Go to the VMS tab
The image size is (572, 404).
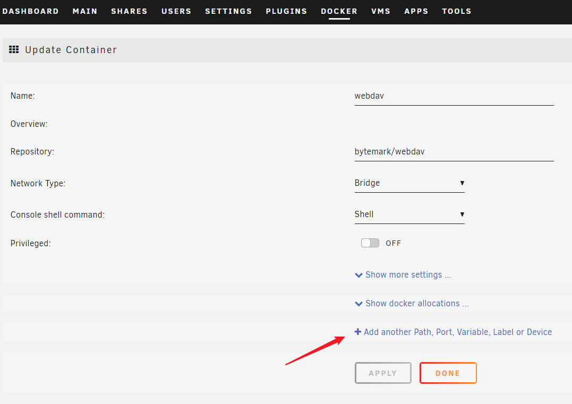[381, 11]
